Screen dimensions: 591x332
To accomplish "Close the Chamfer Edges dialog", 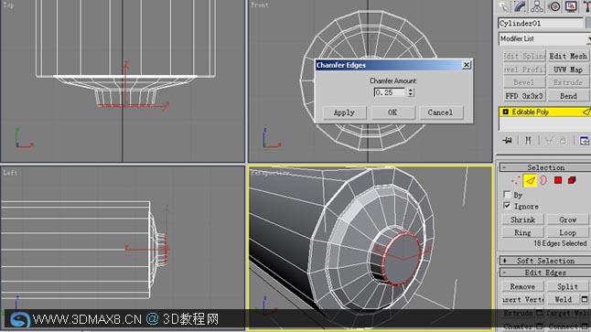I will pyautogui.click(x=467, y=65).
